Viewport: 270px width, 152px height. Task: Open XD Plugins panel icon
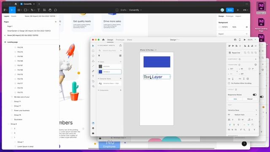click(x=93, y=133)
